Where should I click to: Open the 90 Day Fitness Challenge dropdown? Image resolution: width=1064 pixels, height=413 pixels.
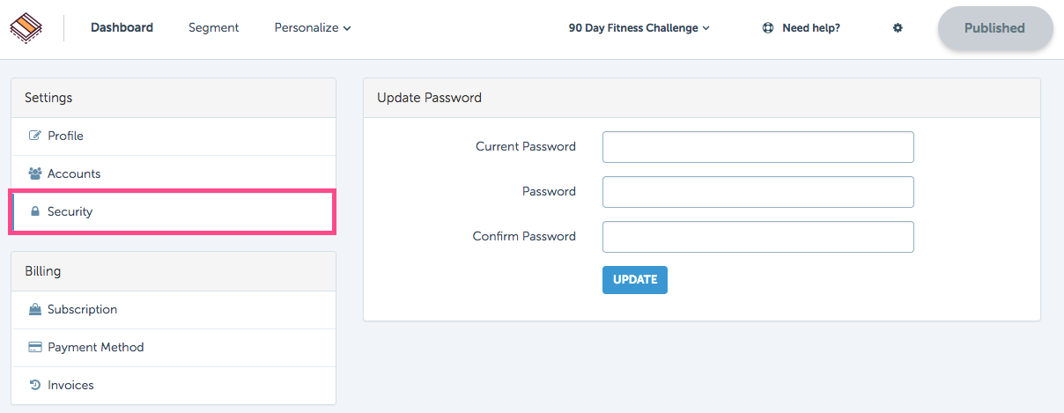coord(639,28)
